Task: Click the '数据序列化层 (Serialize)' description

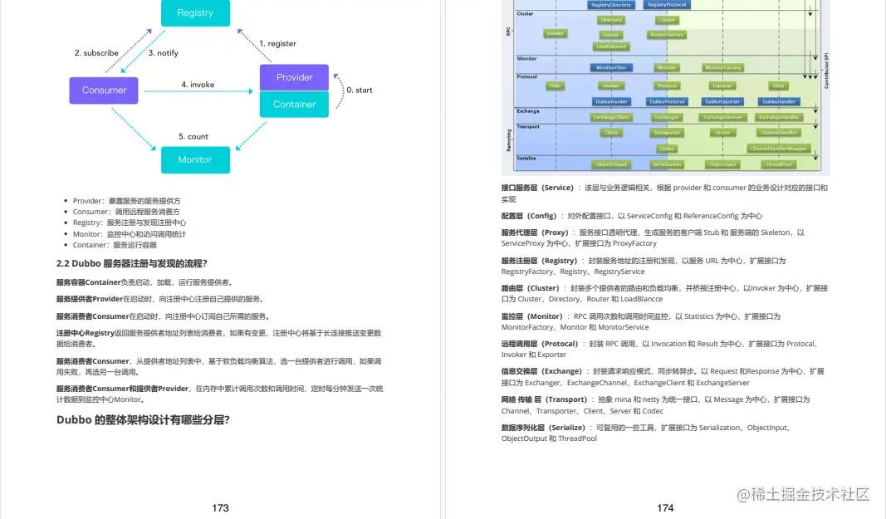Action: [x=646, y=433]
